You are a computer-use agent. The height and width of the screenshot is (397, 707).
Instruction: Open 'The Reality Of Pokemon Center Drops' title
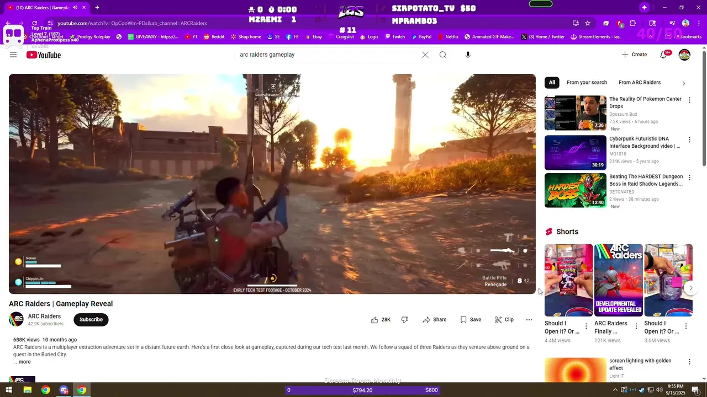click(x=645, y=103)
